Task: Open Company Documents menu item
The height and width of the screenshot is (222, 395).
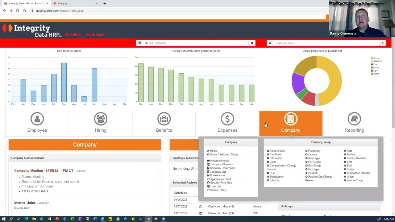Action: 221,168
